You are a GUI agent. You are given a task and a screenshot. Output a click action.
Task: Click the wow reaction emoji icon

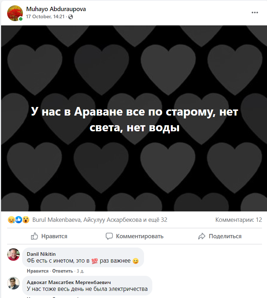coord(26,220)
